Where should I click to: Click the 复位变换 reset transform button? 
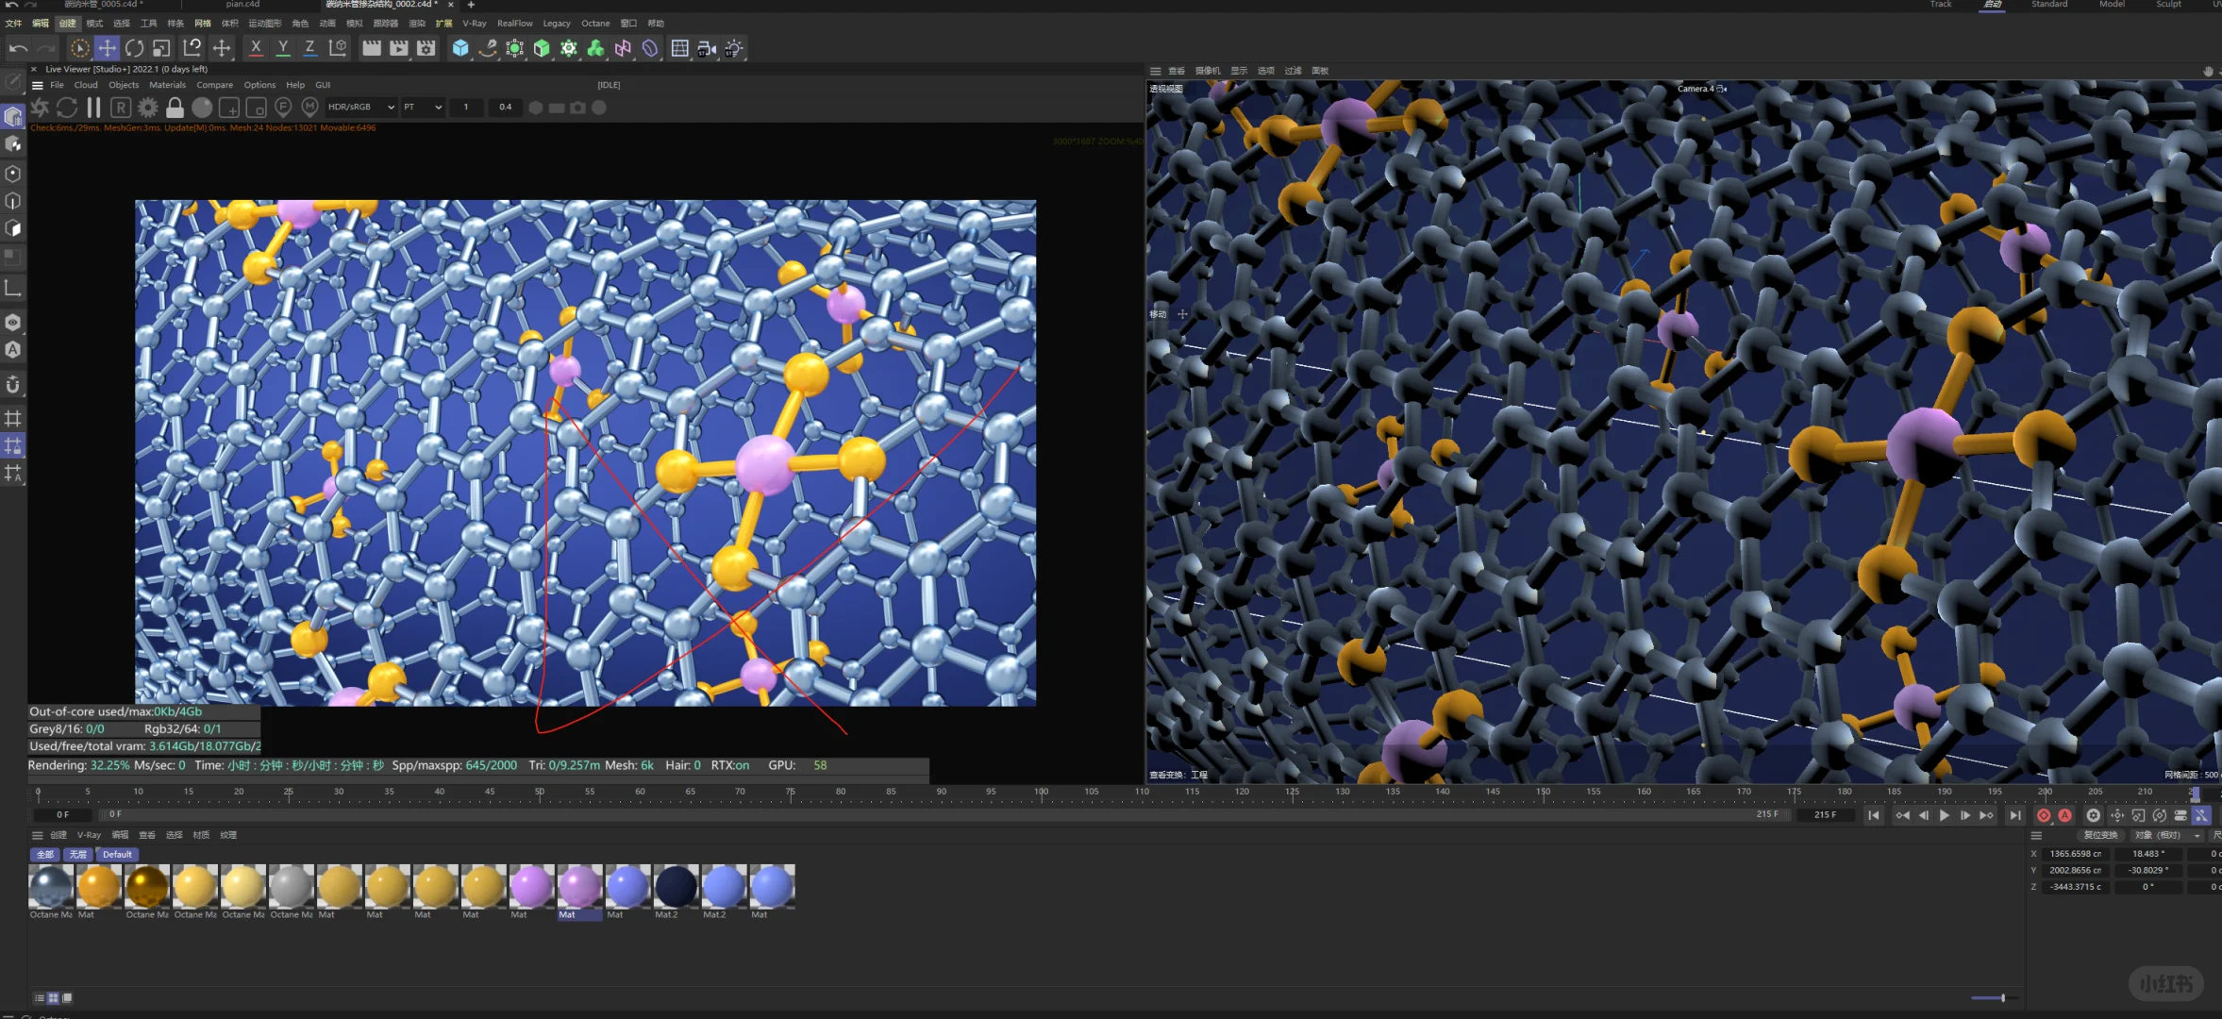2099,835
